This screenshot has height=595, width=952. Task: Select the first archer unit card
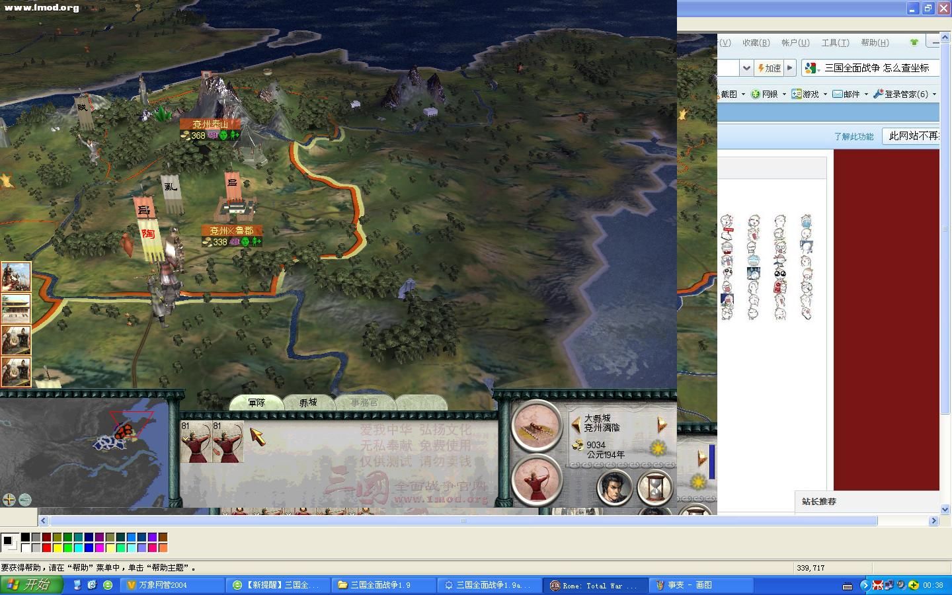point(196,442)
